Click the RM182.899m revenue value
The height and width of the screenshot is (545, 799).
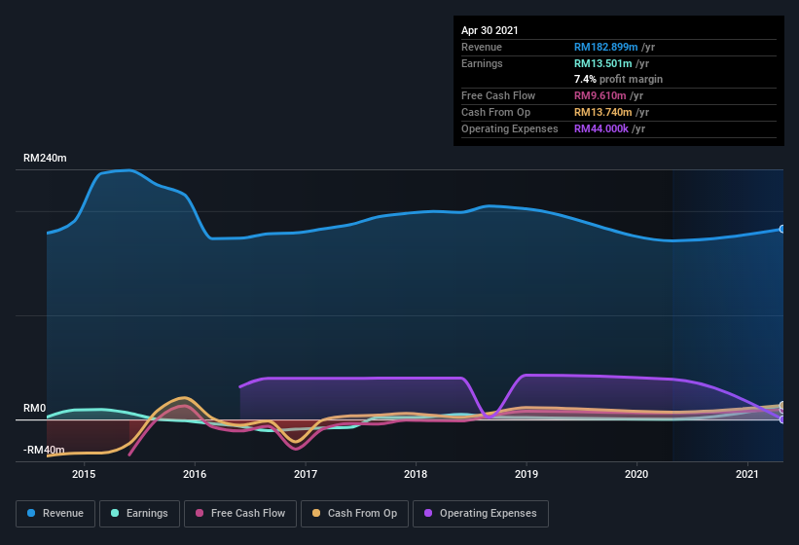606,47
